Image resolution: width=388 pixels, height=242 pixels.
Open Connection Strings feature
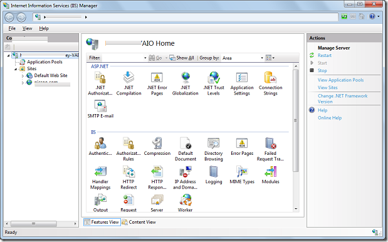point(270,83)
